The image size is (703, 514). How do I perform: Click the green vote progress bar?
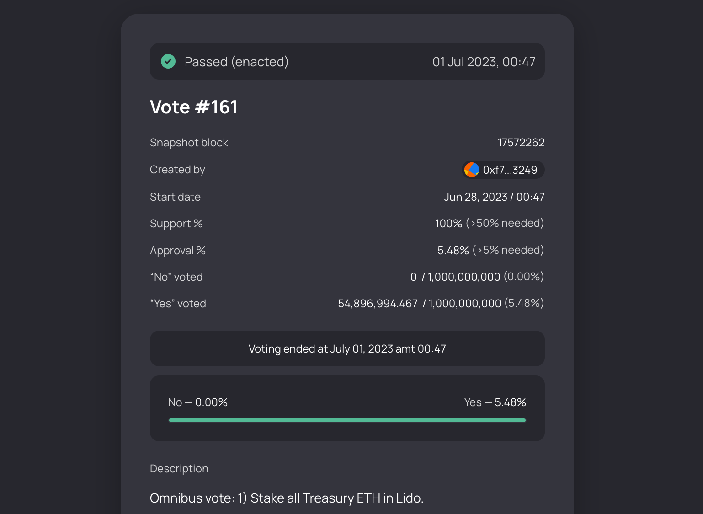click(x=347, y=420)
